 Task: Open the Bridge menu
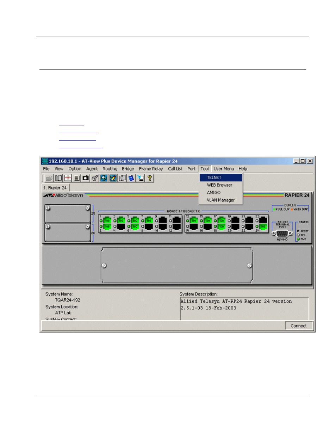coord(128,169)
